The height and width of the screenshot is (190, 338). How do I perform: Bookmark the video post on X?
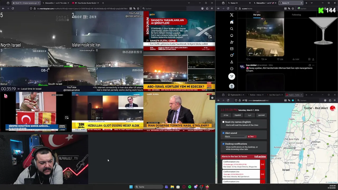tap(309, 59)
